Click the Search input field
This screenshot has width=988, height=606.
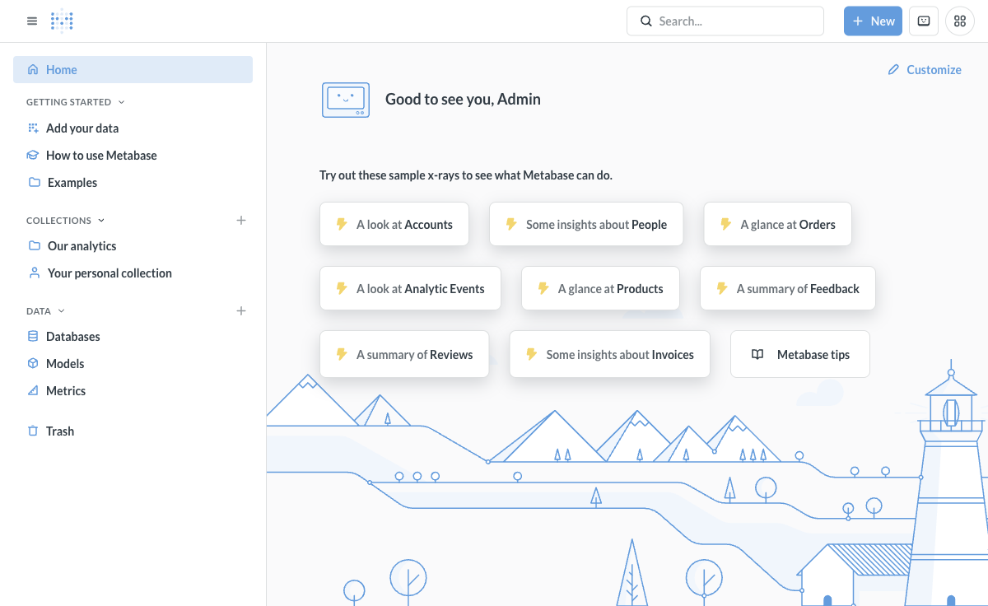725,21
